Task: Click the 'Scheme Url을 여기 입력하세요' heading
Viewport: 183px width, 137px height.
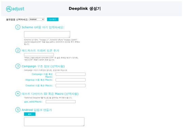Action: click(x=43, y=27)
